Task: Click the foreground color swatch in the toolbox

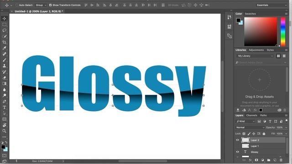Action: (x=3, y=147)
